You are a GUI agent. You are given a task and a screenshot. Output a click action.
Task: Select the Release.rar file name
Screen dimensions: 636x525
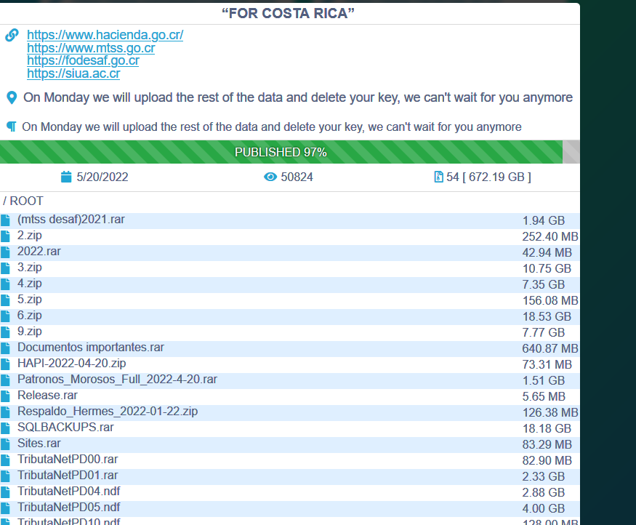[x=47, y=396]
